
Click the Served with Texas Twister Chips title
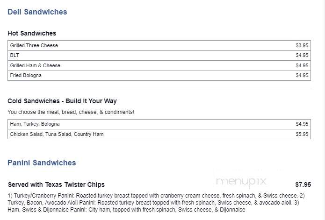point(57,185)
